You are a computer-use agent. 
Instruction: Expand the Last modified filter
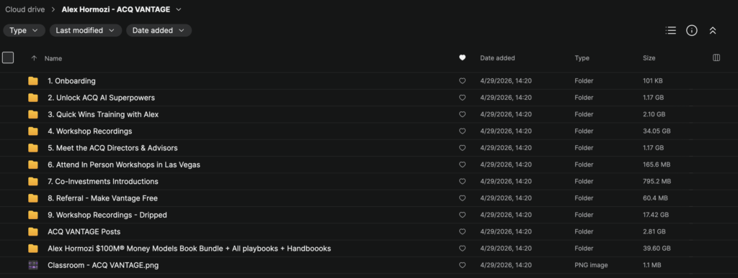coord(86,30)
